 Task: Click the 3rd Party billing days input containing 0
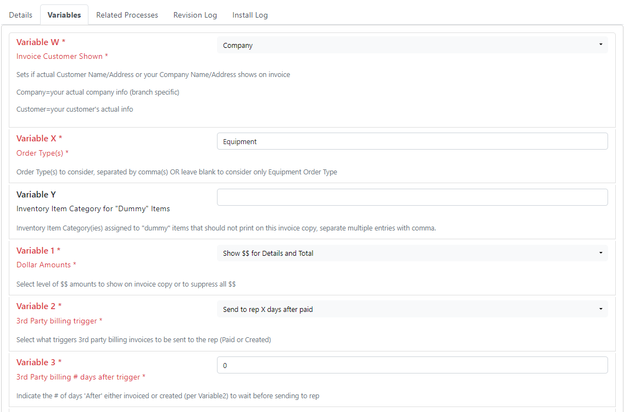(x=413, y=365)
